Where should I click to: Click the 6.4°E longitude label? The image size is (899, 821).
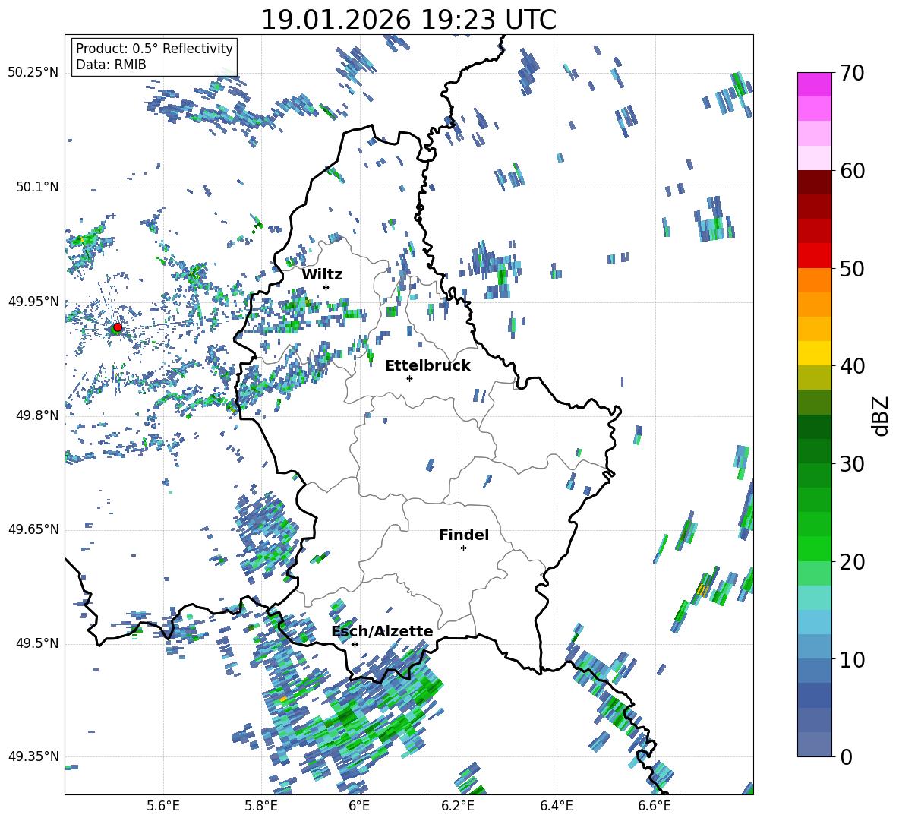coord(556,807)
